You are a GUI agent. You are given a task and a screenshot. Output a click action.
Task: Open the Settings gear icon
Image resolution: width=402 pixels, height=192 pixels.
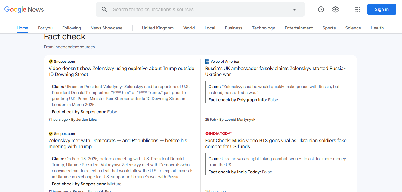click(x=336, y=9)
